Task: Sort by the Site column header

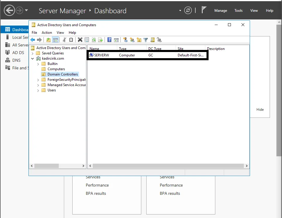Action: tap(190, 48)
